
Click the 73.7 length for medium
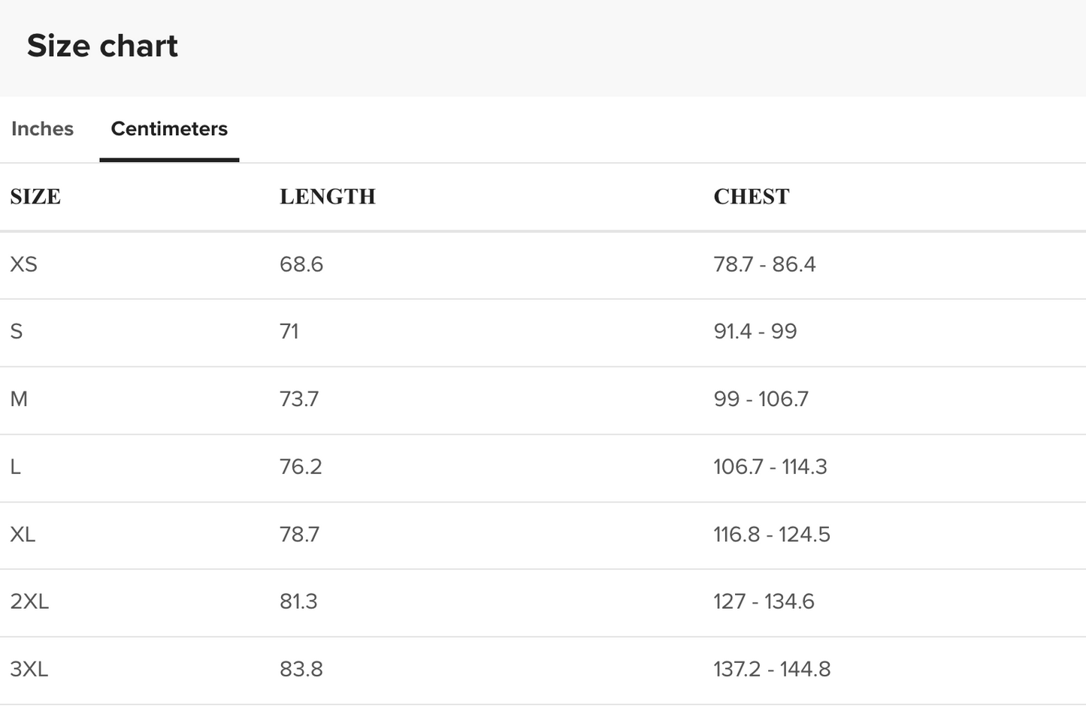299,399
